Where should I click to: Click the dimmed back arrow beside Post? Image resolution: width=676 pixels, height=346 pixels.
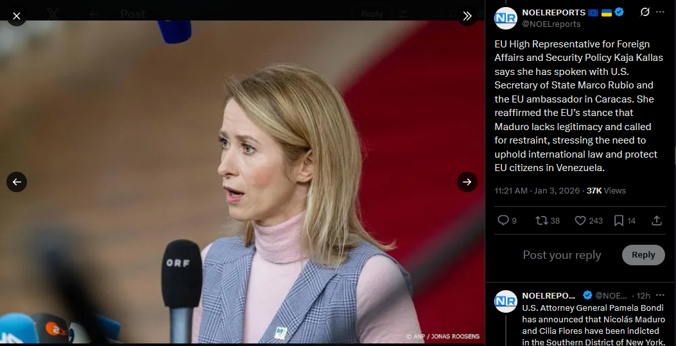94,14
